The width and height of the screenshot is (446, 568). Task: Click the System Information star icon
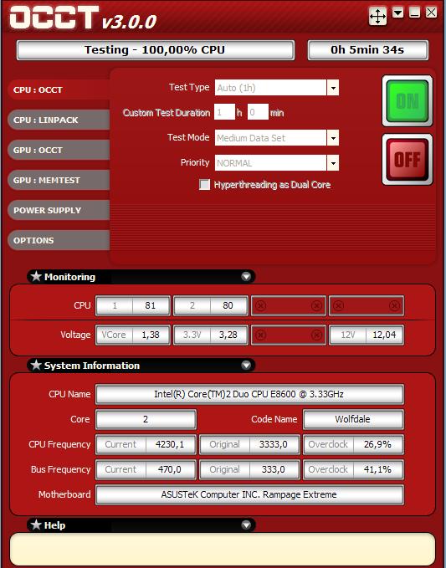pos(36,365)
